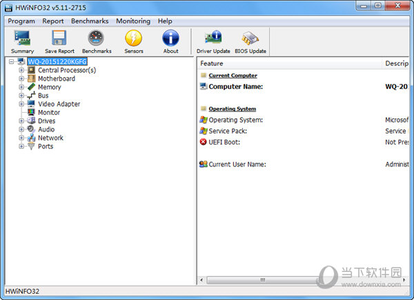Open the Program menu
Image resolution: width=414 pixels, height=300 pixels.
pyautogui.click(x=21, y=21)
